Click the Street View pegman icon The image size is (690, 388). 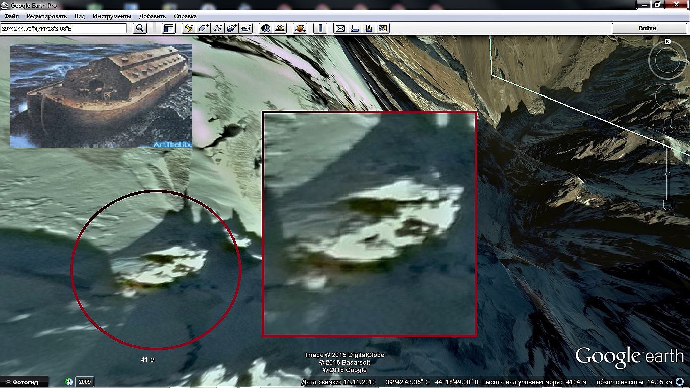point(668,124)
